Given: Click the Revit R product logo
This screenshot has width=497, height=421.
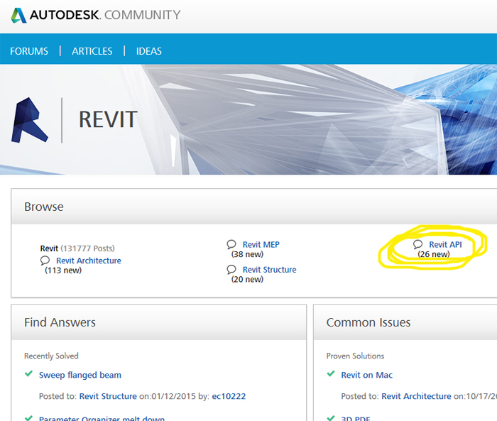Looking at the screenshot, I should (30, 120).
